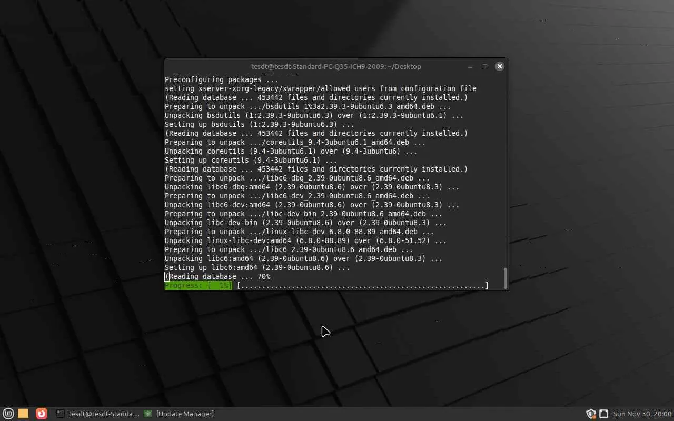Screen dimensions: 674x421
Task: Click the "Unpacking bsdutils" line
Action: [x=314, y=115]
